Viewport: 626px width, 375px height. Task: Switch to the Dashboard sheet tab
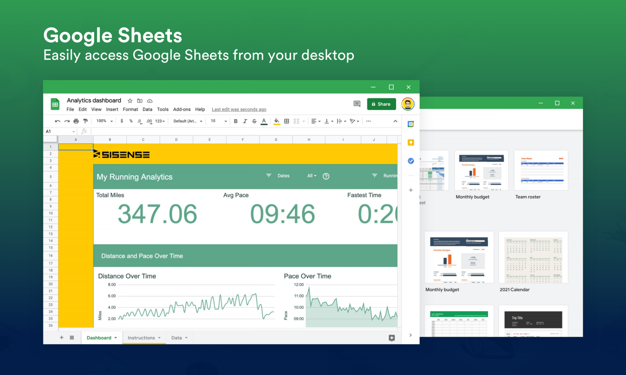tap(102, 338)
